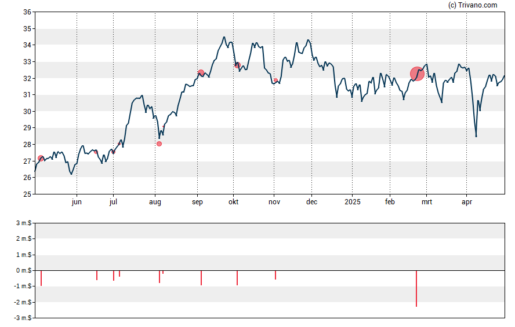Select the 'mrt' axis label
This screenshot has width=515, height=327.
coord(427,202)
